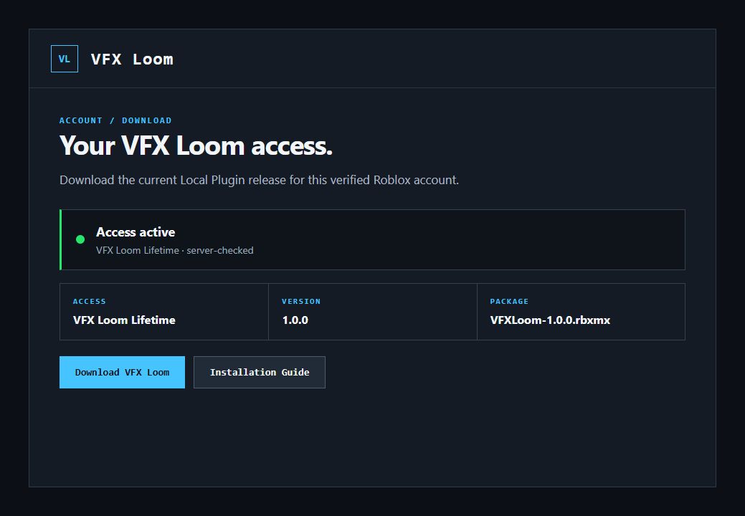Click the 'Your VFX Loom access.' heading
The height and width of the screenshot is (516, 745).
coord(196,145)
